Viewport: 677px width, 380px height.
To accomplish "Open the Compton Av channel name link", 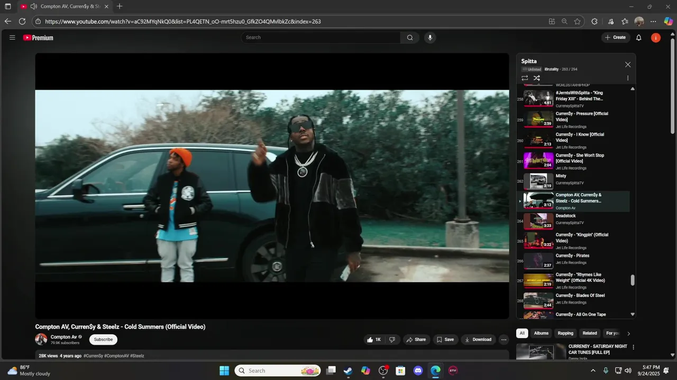I will [x=63, y=337].
